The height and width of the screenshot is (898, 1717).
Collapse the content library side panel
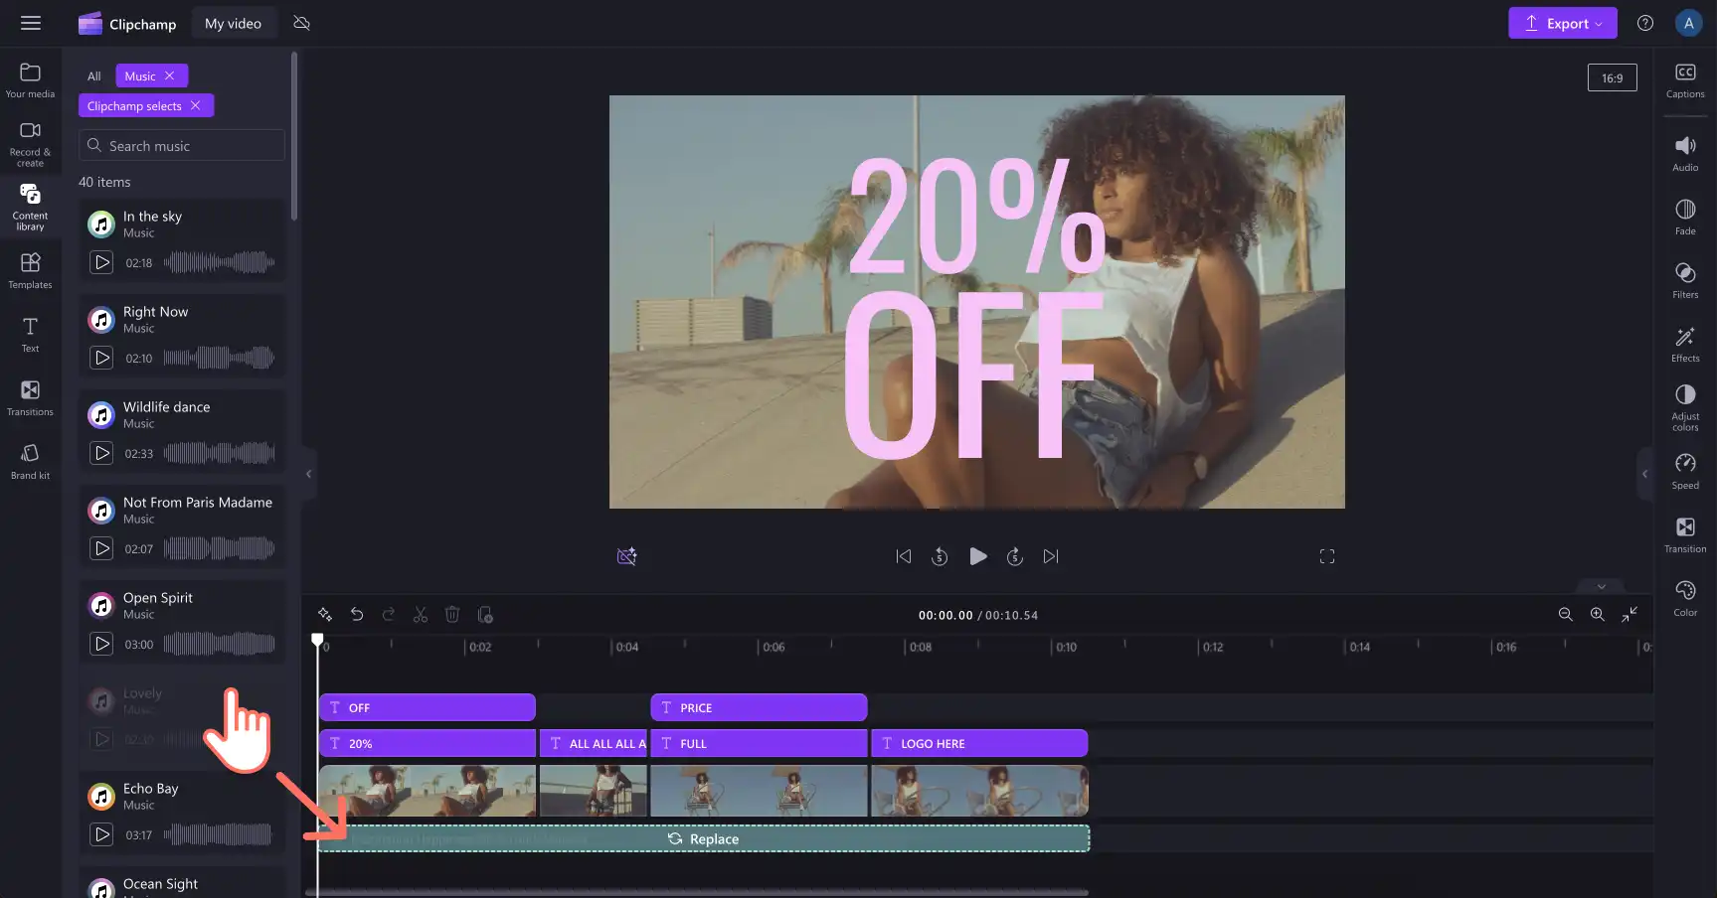pos(308,474)
